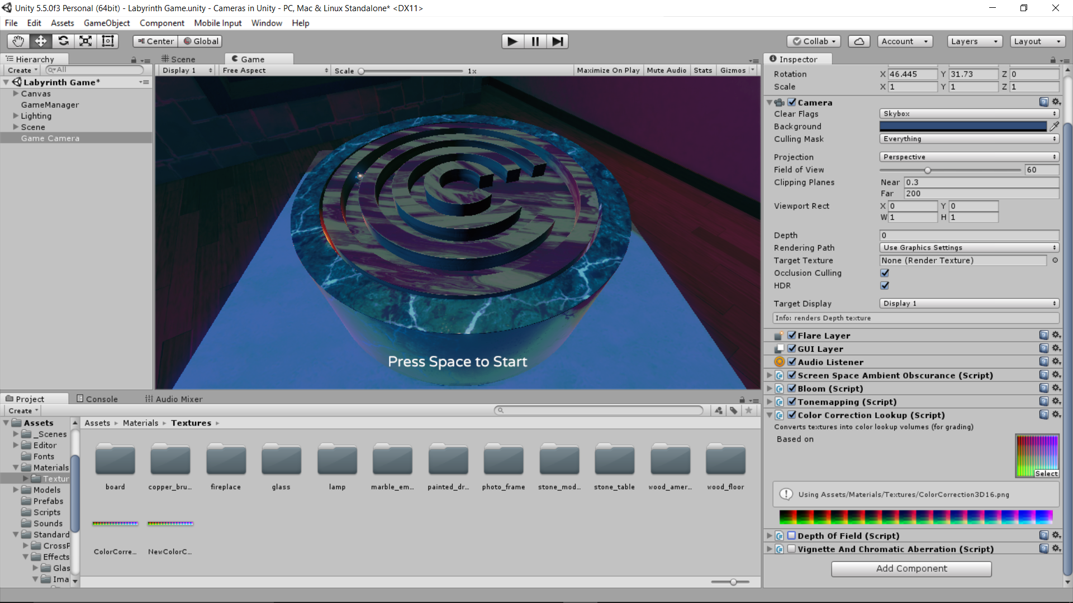Image resolution: width=1073 pixels, height=603 pixels.
Task: Click the Step frame button
Action: (x=557, y=41)
